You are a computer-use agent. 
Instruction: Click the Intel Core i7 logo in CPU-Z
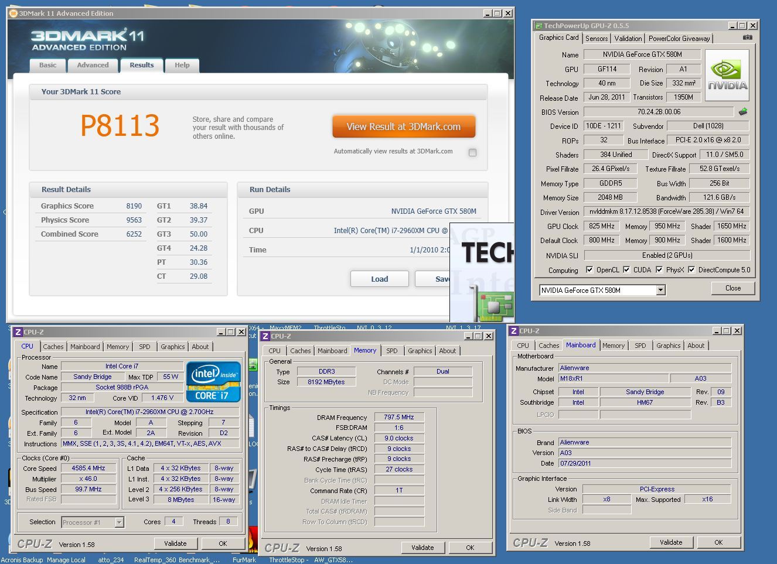(x=213, y=381)
